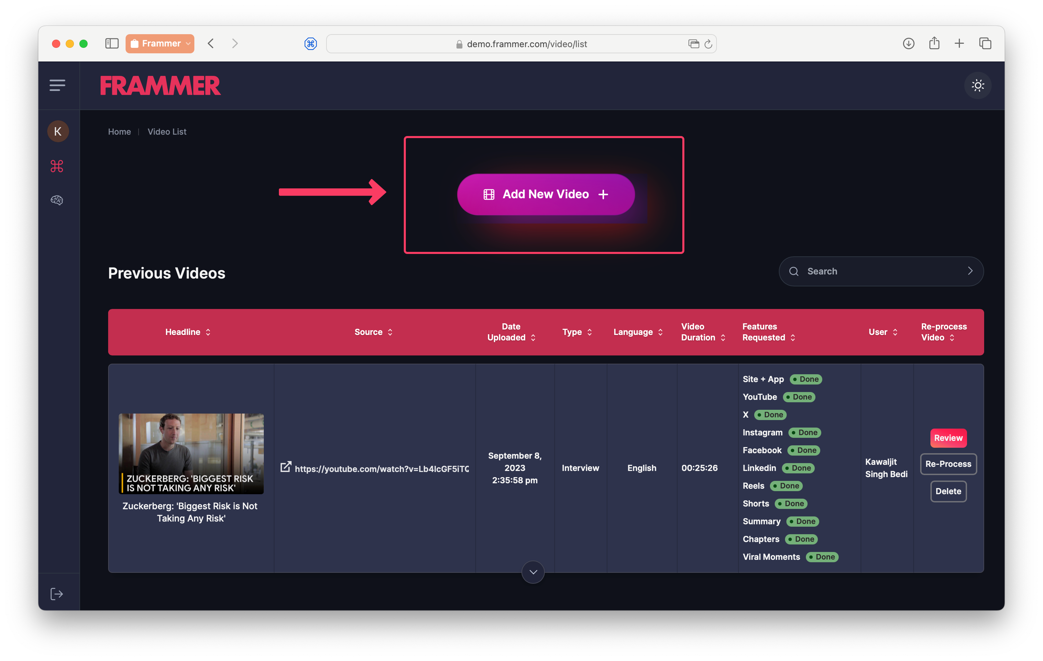This screenshot has width=1043, height=661.
Task: Go to Home breadcrumb
Action: (x=119, y=132)
